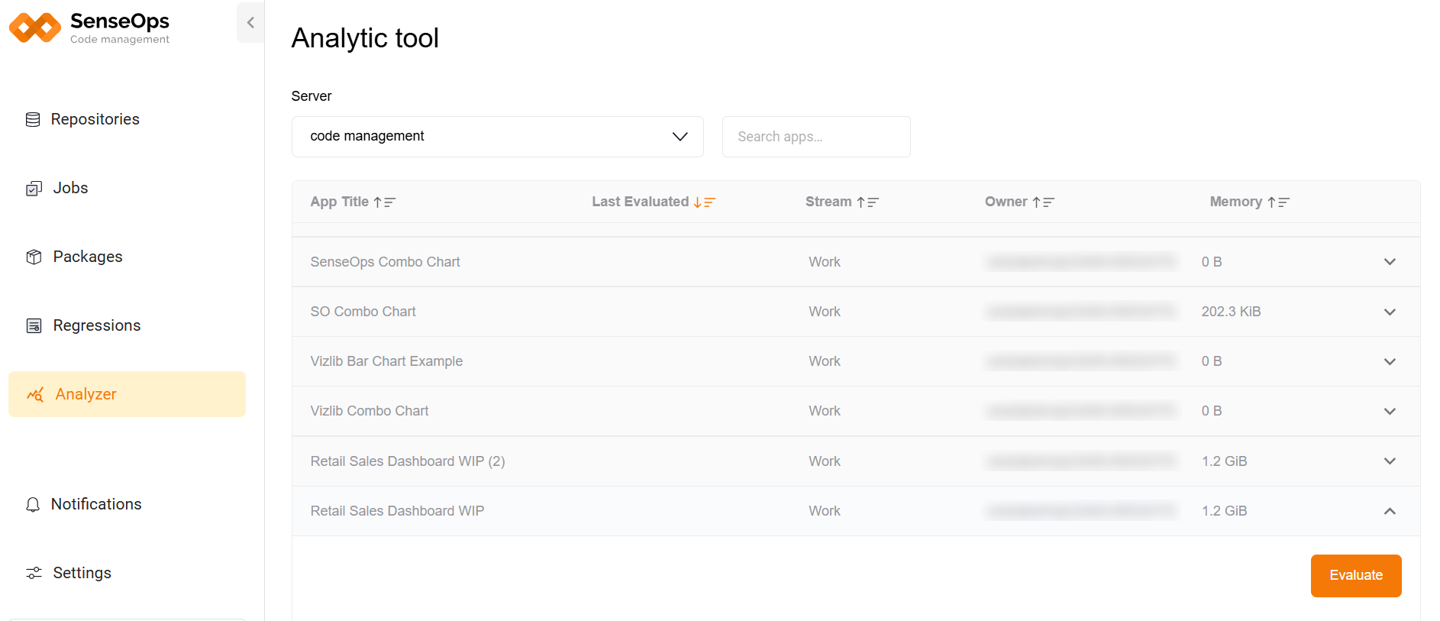Sort by Stream using sort icon
Image resolution: width=1440 pixels, height=621 pixels.
[x=867, y=202]
